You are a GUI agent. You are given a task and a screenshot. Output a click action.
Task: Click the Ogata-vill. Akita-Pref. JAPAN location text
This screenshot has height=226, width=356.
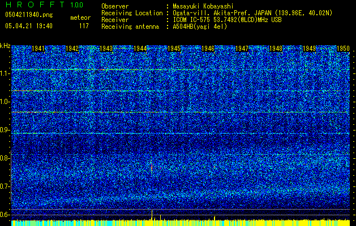(252, 13)
